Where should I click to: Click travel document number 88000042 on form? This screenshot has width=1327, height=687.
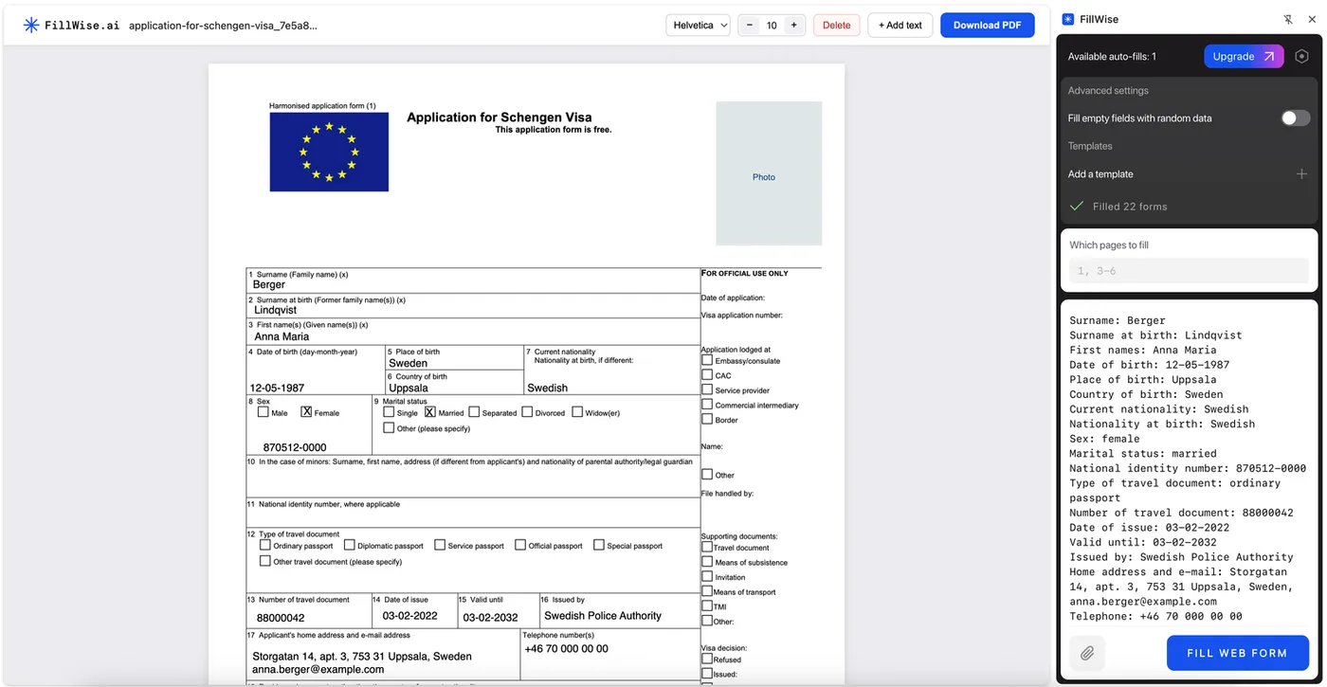[x=281, y=617]
